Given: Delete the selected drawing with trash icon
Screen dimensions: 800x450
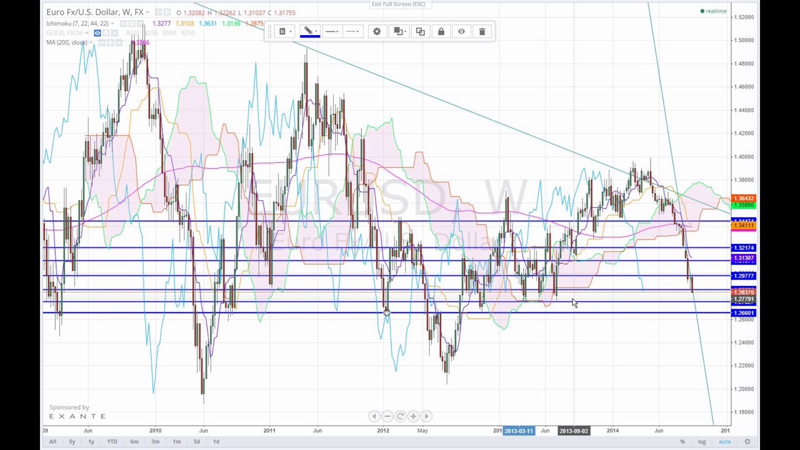Looking at the screenshot, I should (482, 31).
